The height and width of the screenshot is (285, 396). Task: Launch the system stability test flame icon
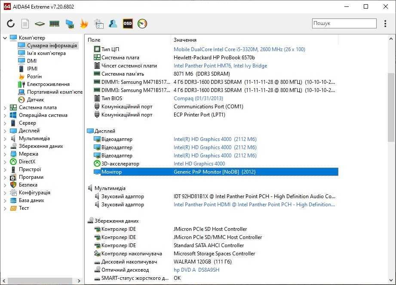84,24
